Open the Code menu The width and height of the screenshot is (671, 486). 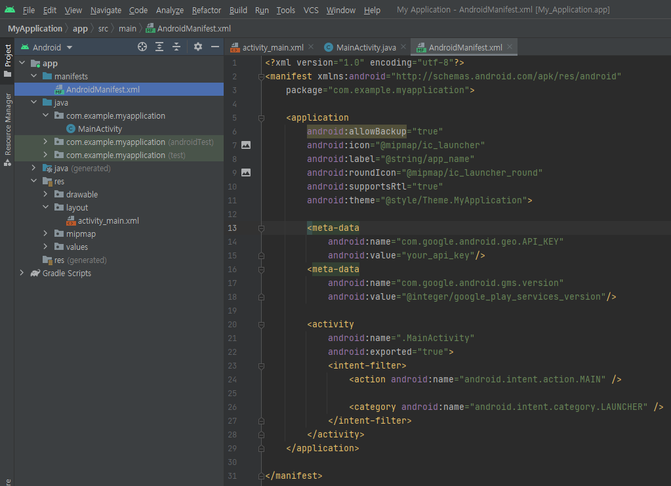point(138,10)
